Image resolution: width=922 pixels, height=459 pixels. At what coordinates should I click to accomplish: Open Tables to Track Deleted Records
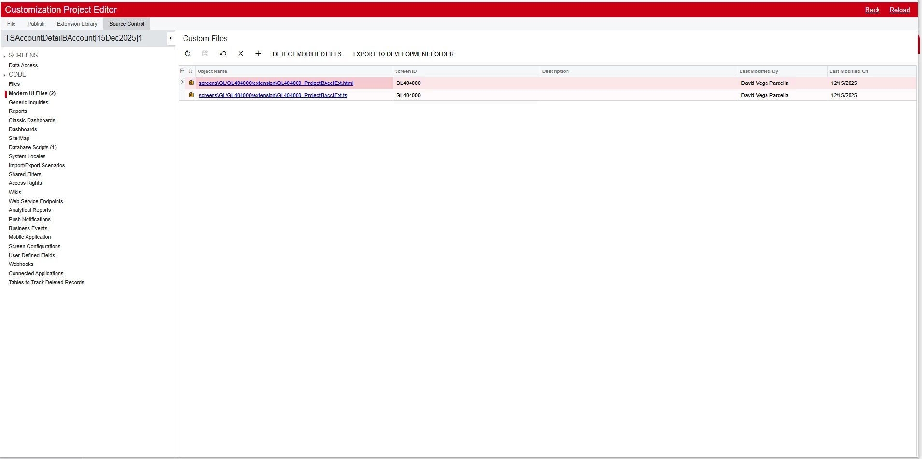46,282
